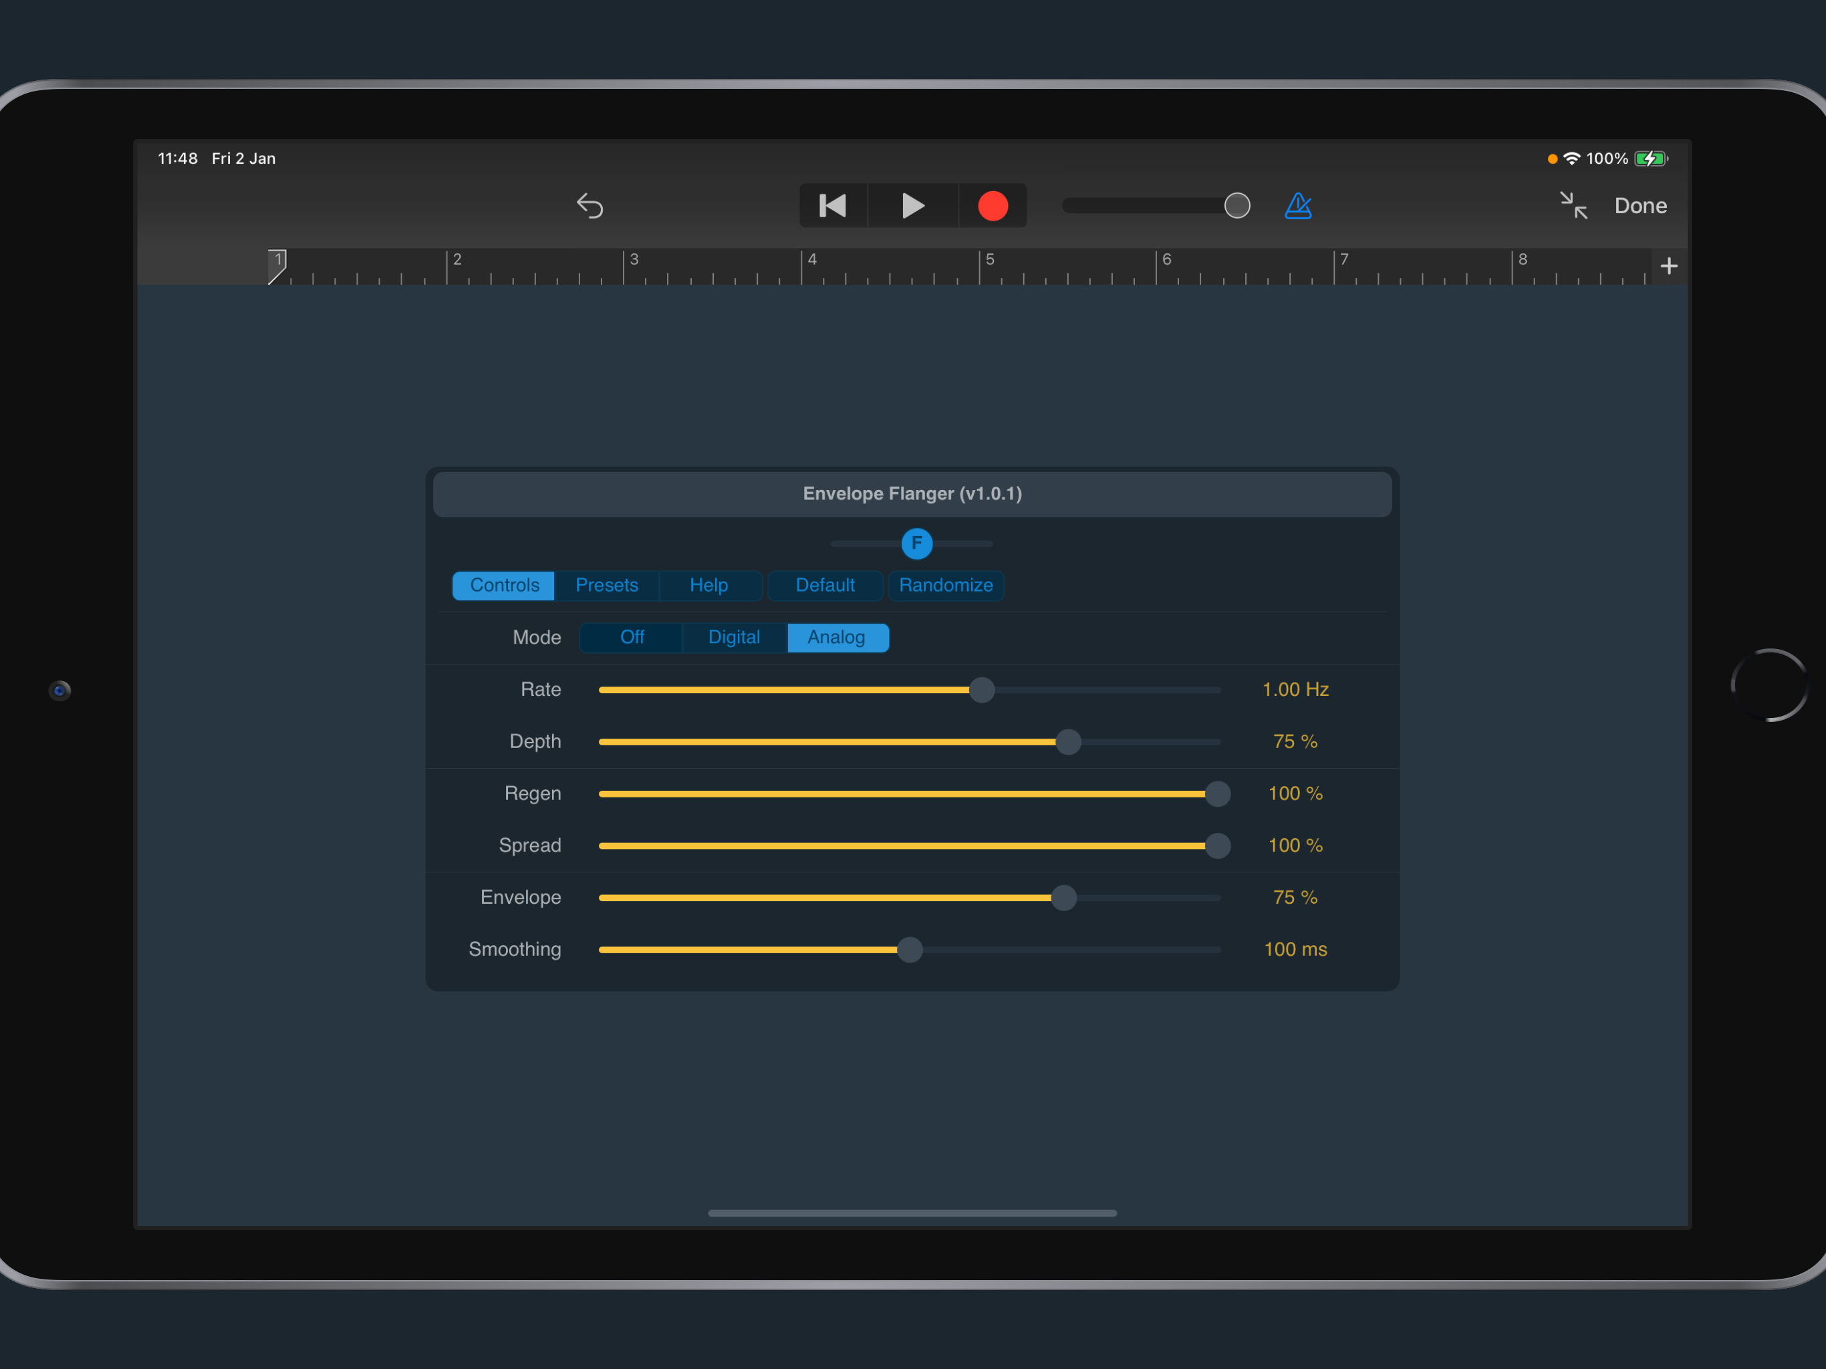Click bar 8 on the ruler
Viewport: 1826px width, 1369px height.
point(1522,259)
